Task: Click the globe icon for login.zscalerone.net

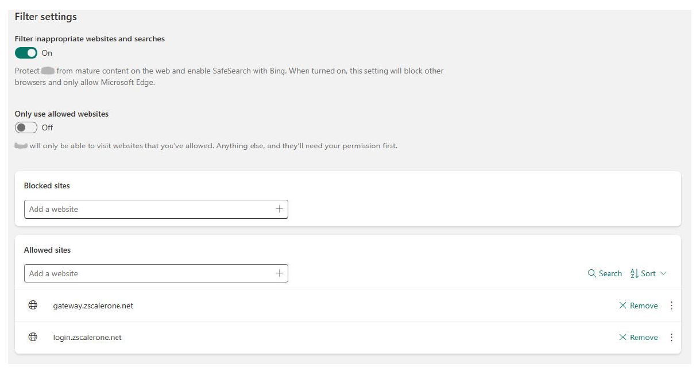Action: (33, 338)
